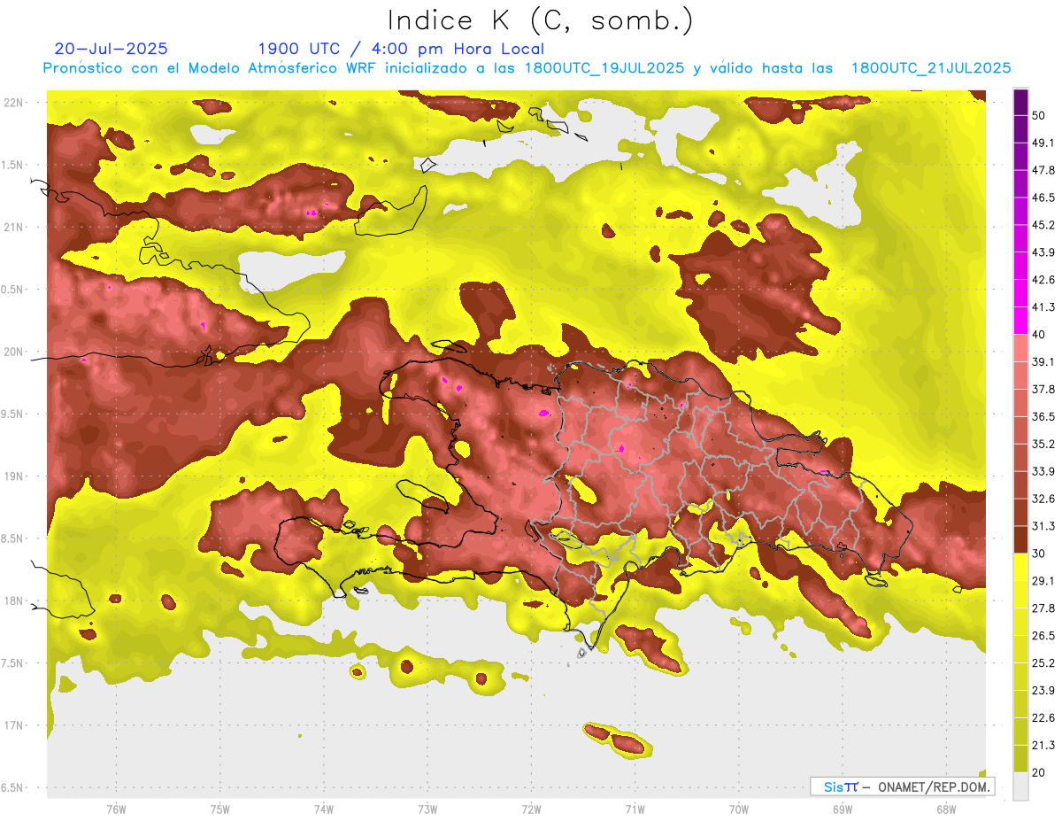Viewport: 1062px width, 821px height.
Task: Click the salmon swatch between 37.8 and 39.1
Action: (1020, 376)
